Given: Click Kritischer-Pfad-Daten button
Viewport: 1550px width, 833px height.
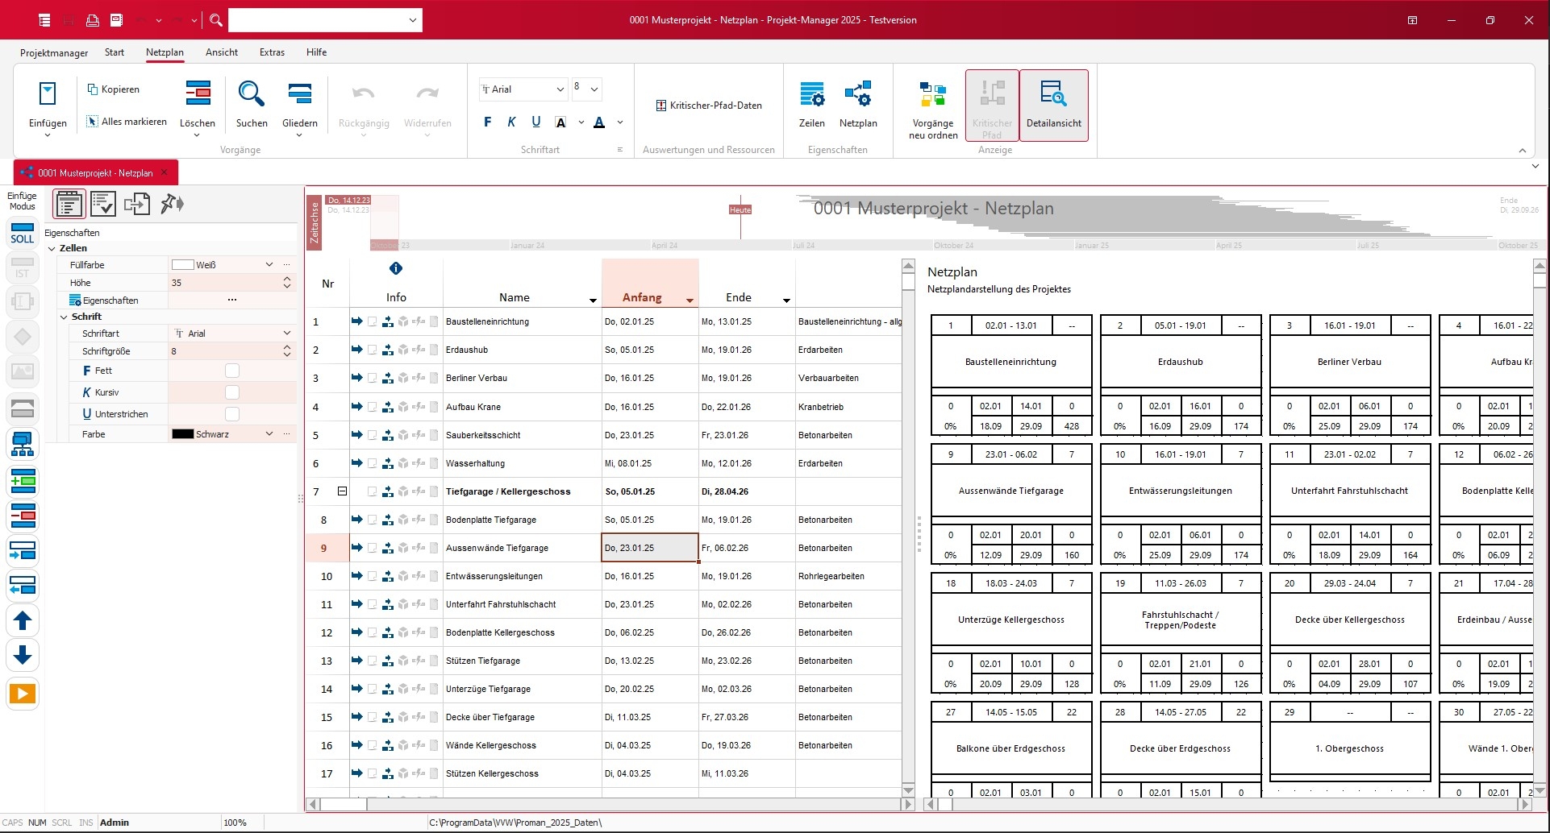Looking at the screenshot, I should click(x=708, y=106).
